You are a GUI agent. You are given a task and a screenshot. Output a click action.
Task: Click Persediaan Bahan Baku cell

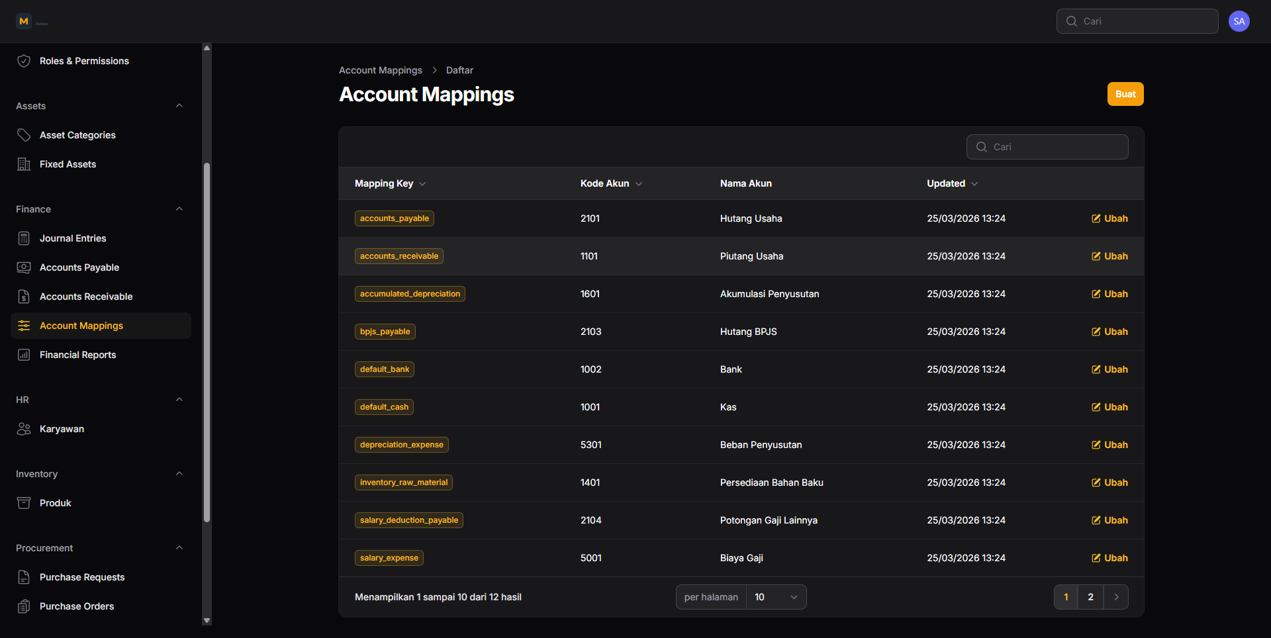pyautogui.click(x=772, y=482)
